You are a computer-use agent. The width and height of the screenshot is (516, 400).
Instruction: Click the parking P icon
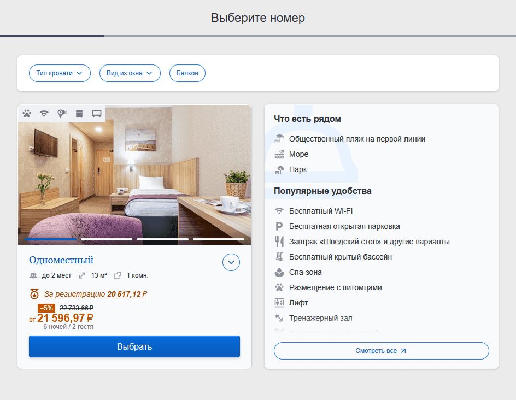[x=279, y=226]
